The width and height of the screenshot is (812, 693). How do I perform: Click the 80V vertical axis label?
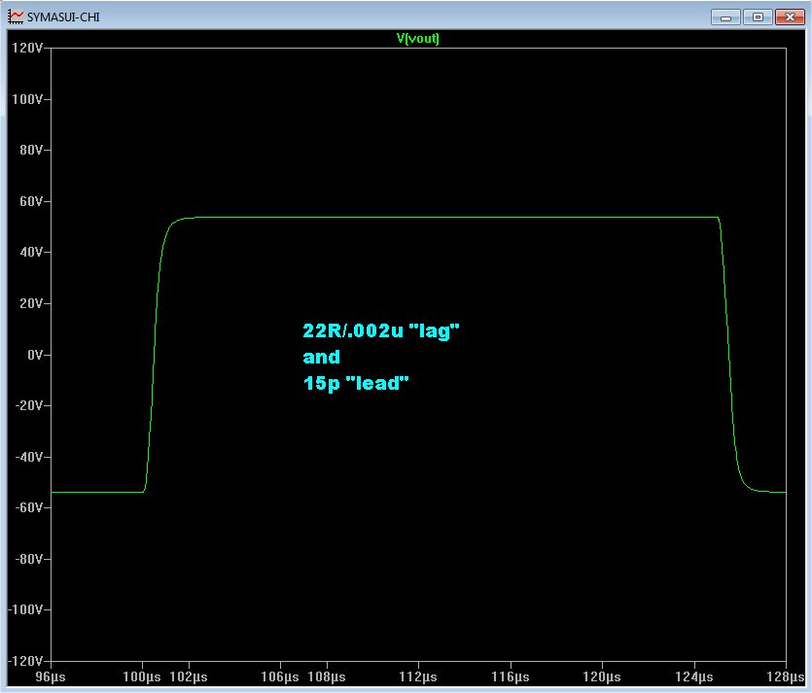[x=31, y=150]
